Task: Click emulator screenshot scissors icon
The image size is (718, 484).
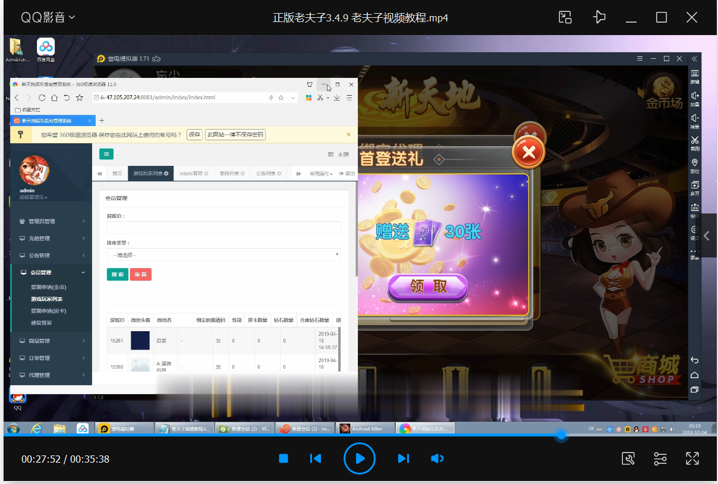Action: coord(694,140)
